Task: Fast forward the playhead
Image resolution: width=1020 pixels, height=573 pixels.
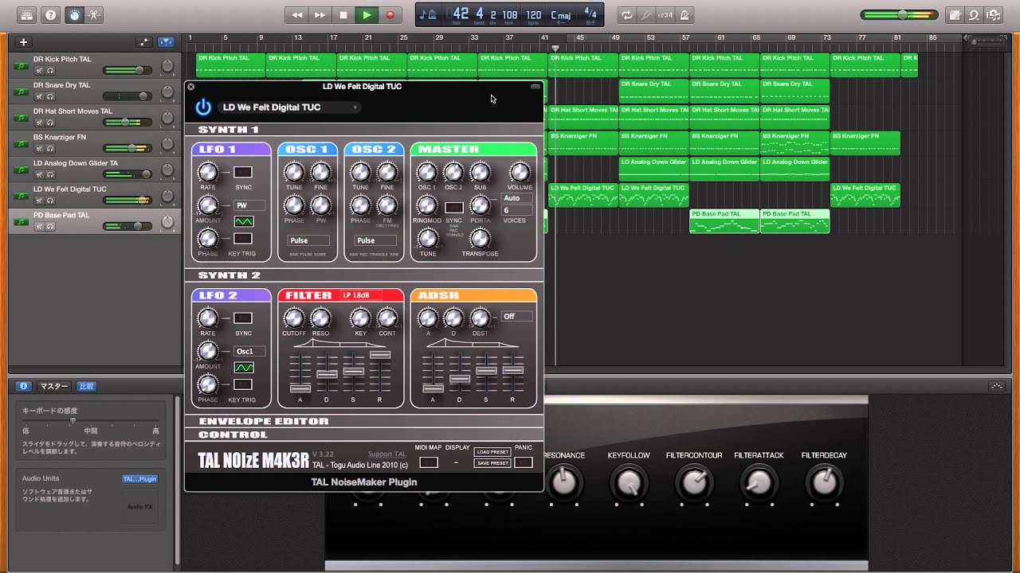Action: [x=320, y=14]
